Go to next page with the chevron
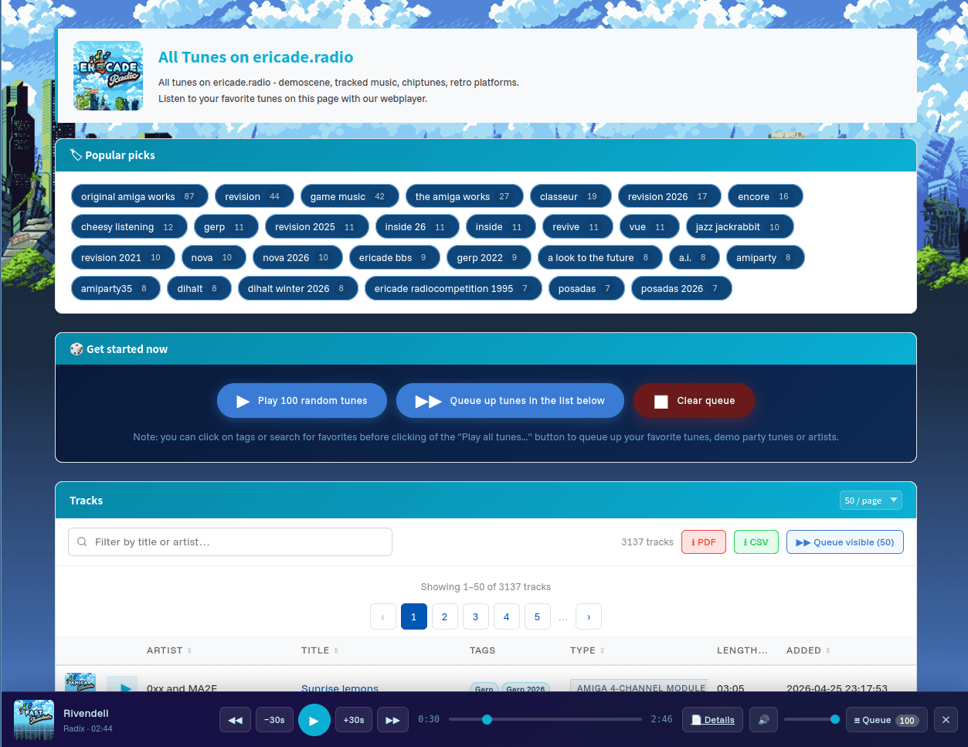 tap(589, 616)
